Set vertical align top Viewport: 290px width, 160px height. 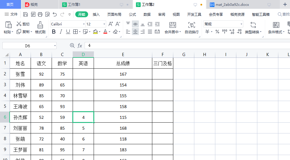pos(128,24)
